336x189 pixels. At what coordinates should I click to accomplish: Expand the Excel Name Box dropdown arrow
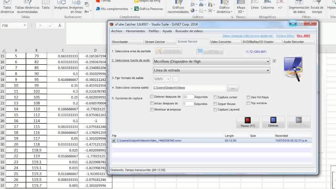[25, 25]
